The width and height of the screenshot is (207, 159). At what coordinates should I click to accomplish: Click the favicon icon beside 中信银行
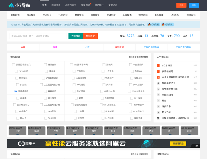(x=17, y=111)
